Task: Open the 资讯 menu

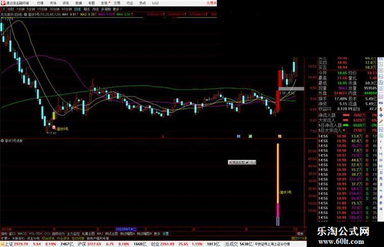Action: coord(66,3)
